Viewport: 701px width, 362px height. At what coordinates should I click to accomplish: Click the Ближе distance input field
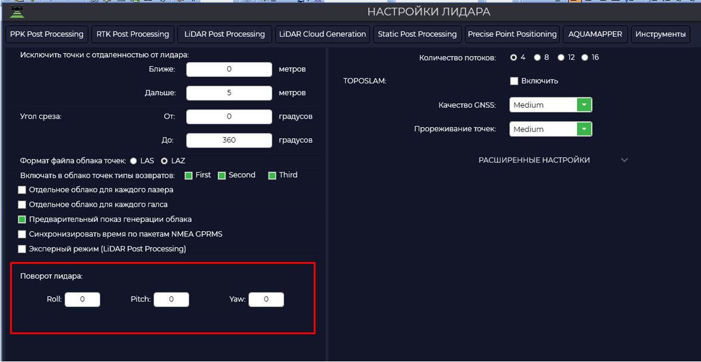229,70
